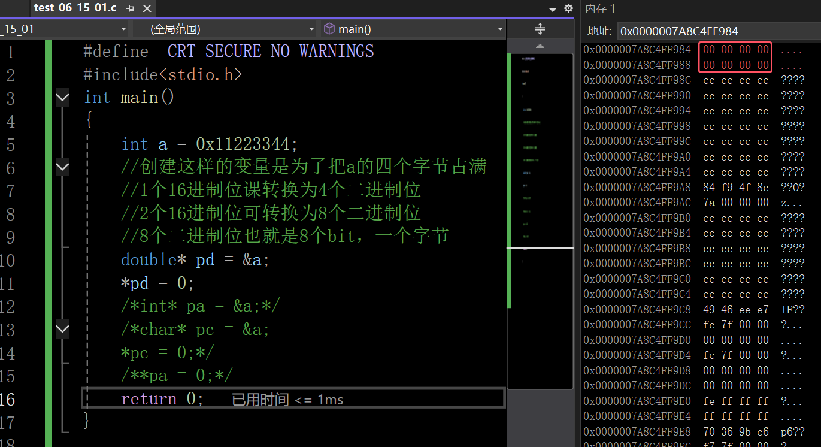Collapse the main() function fold at line 3
Viewport: 821px width, 447px height.
point(62,98)
